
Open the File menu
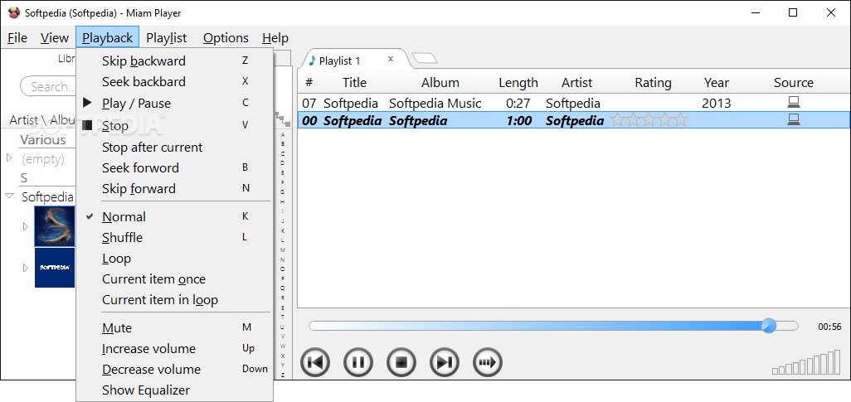tap(17, 38)
